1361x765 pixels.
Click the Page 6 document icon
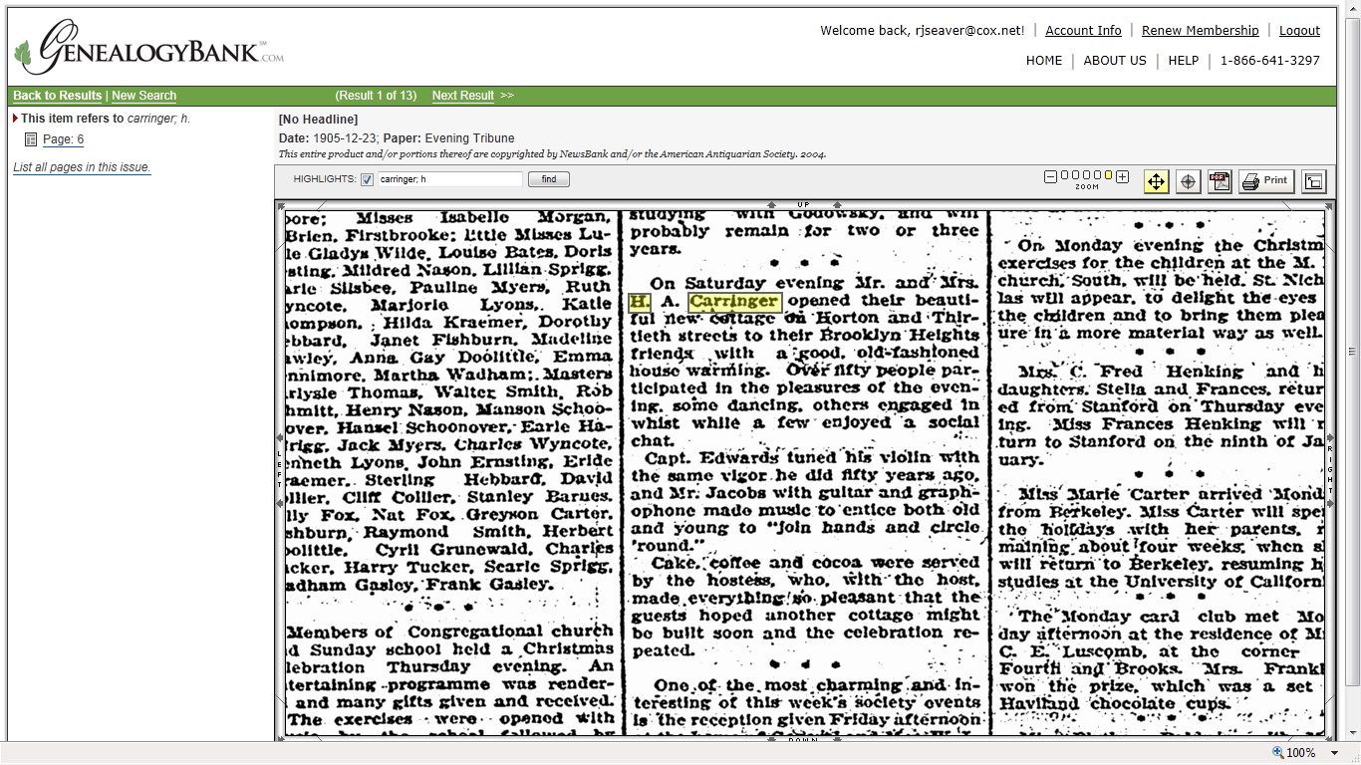(31, 139)
